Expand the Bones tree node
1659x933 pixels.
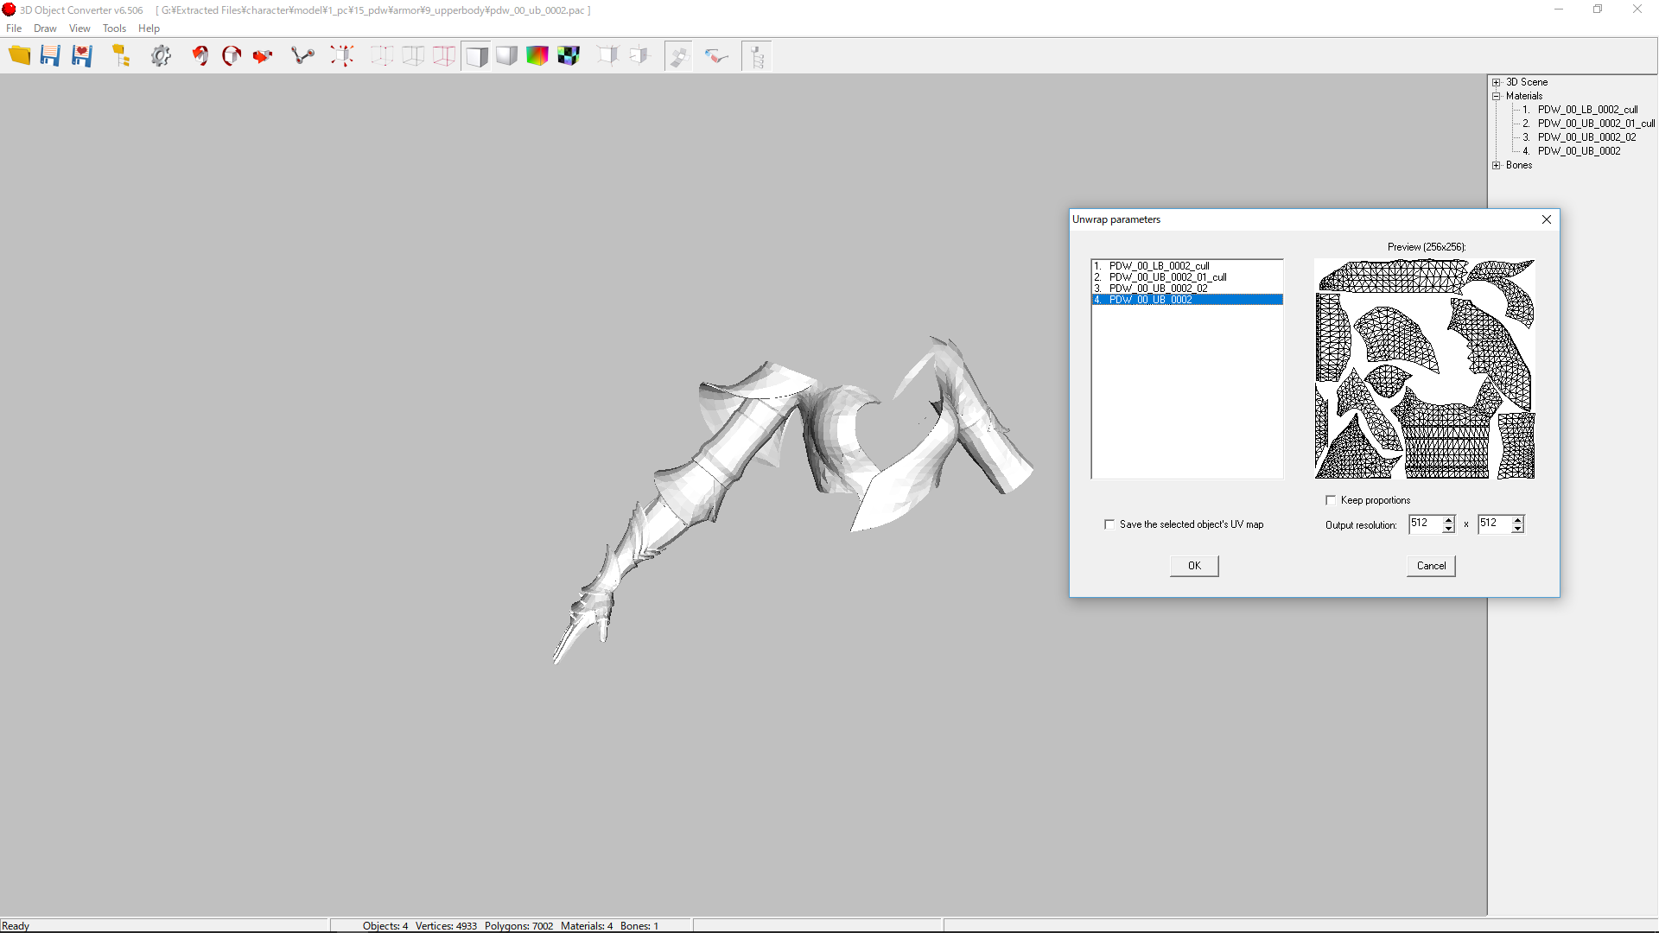[1497, 165]
